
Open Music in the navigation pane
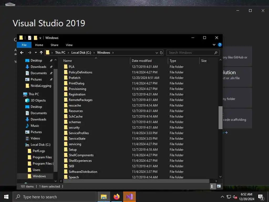[x=35, y=126]
